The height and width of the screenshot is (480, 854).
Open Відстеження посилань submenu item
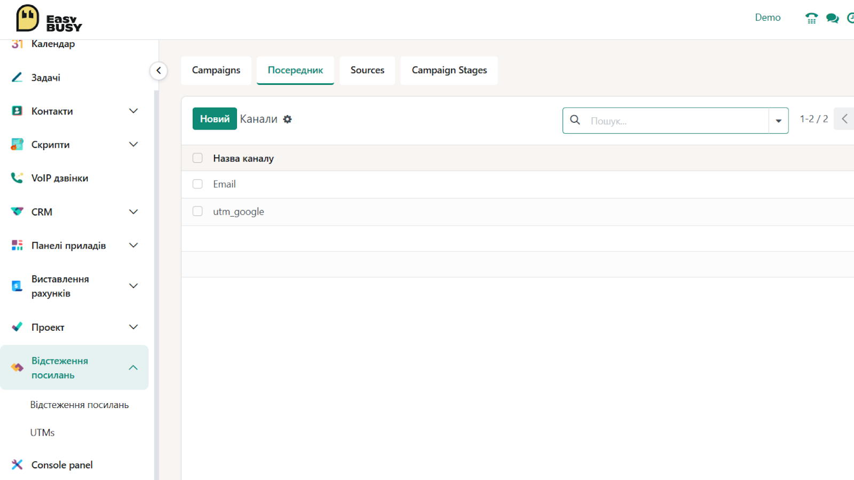coord(80,405)
